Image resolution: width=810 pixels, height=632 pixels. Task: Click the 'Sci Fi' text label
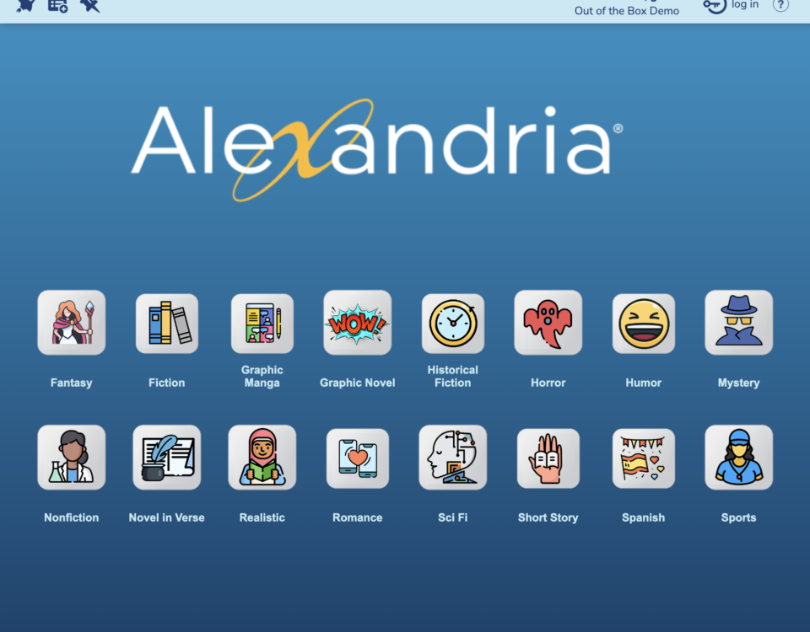click(x=453, y=517)
